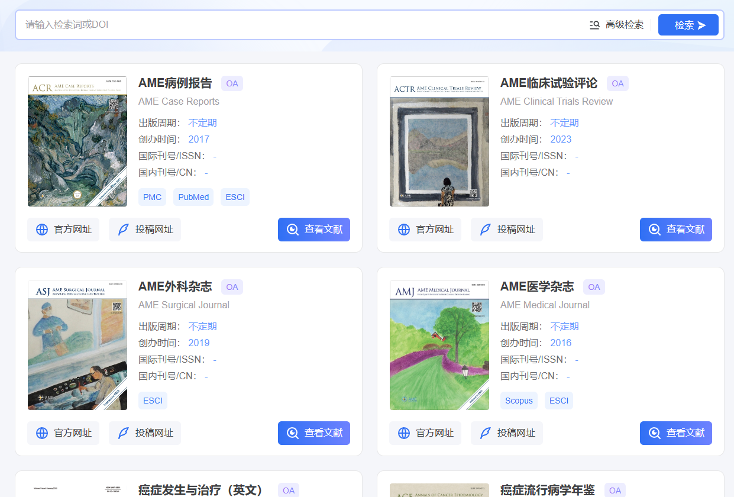
Task: Click founding year 2016 of AME医学杂志
Action: click(561, 343)
